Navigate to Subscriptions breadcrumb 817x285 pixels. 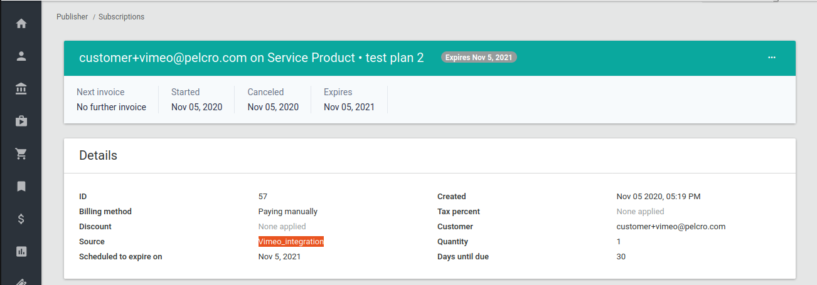pyautogui.click(x=121, y=17)
